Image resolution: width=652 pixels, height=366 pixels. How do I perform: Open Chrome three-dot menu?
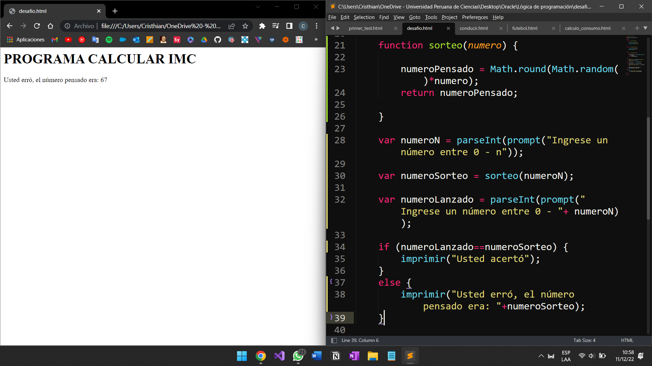tap(316, 26)
